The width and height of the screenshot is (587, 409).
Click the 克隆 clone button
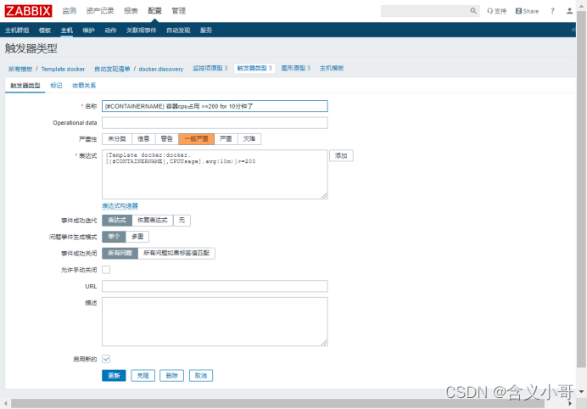pyautogui.click(x=143, y=375)
